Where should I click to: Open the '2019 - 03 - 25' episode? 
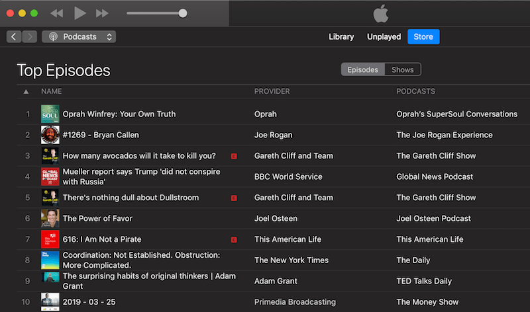click(x=89, y=302)
